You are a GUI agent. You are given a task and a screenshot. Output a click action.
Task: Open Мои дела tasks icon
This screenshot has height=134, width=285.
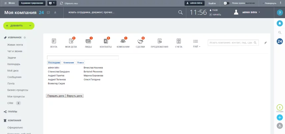[71, 41]
